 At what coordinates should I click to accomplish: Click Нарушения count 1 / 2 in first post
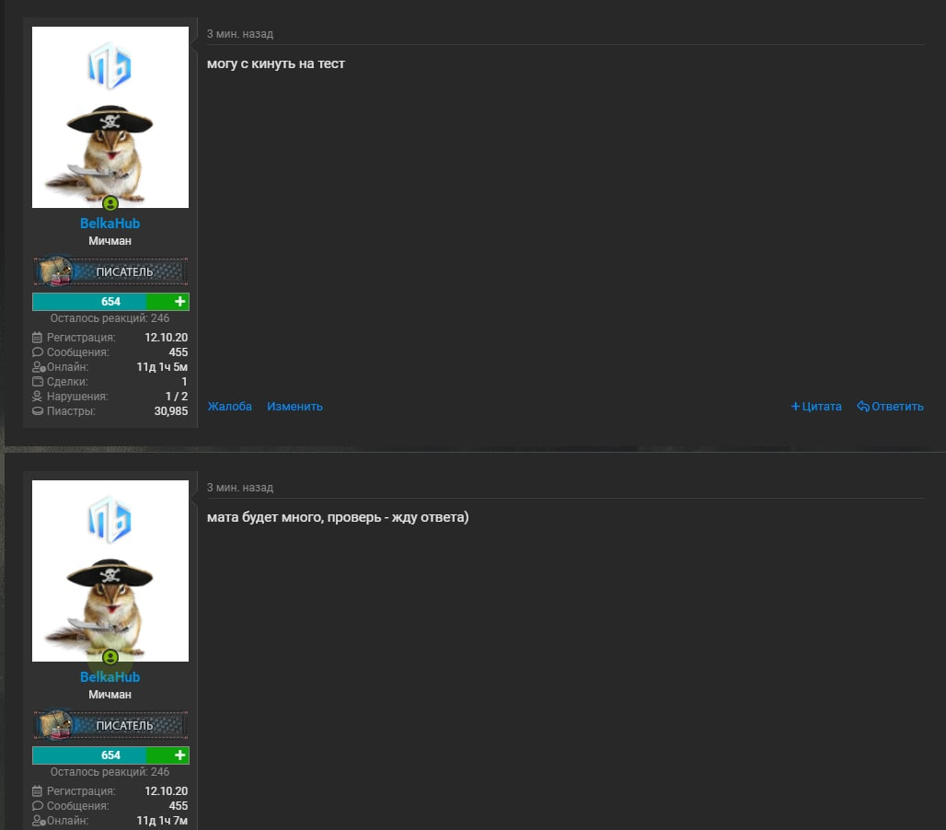point(176,397)
